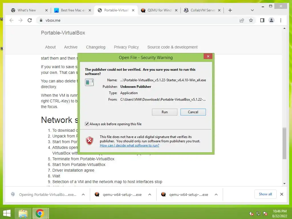
Task: Open the Chrome side panel
Action: click(x=262, y=20)
